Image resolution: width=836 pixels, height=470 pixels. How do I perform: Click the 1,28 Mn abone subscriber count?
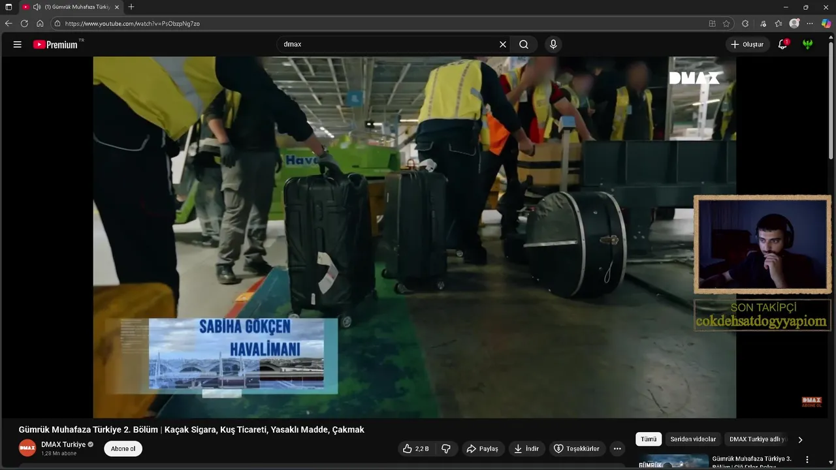(59, 453)
